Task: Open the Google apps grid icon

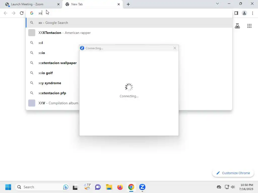Action: [249, 26]
